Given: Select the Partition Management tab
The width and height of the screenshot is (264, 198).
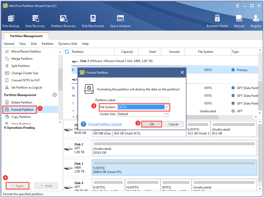Looking at the screenshot, I should (27, 36).
